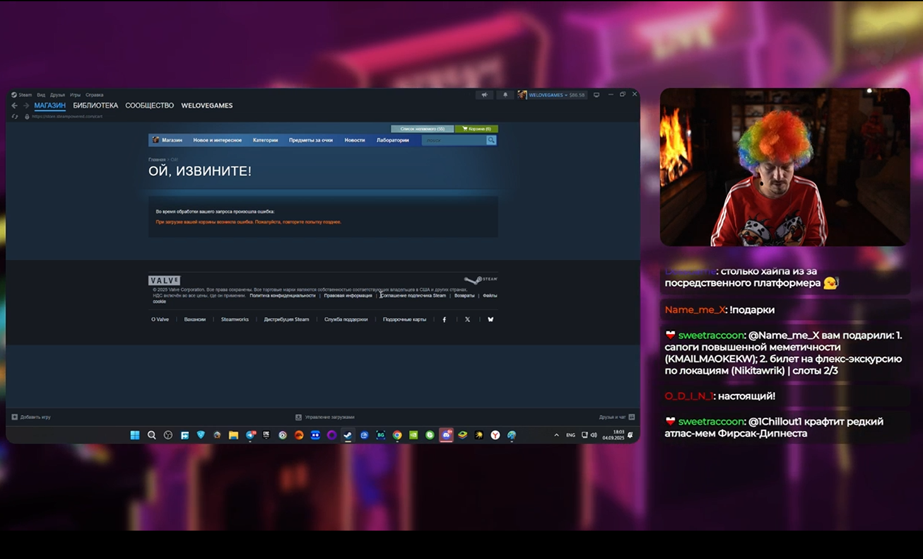Go back with the Steam back arrow
This screenshot has height=559, width=923.
[15, 106]
